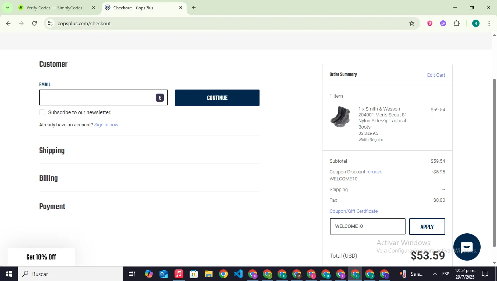Click the Sign in now link

tap(106, 125)
